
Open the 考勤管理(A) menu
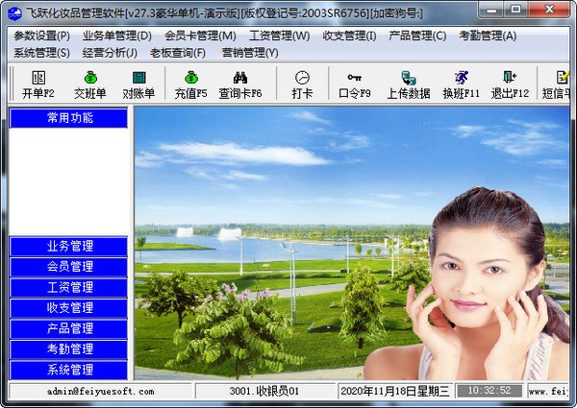[x=488, y=36]
